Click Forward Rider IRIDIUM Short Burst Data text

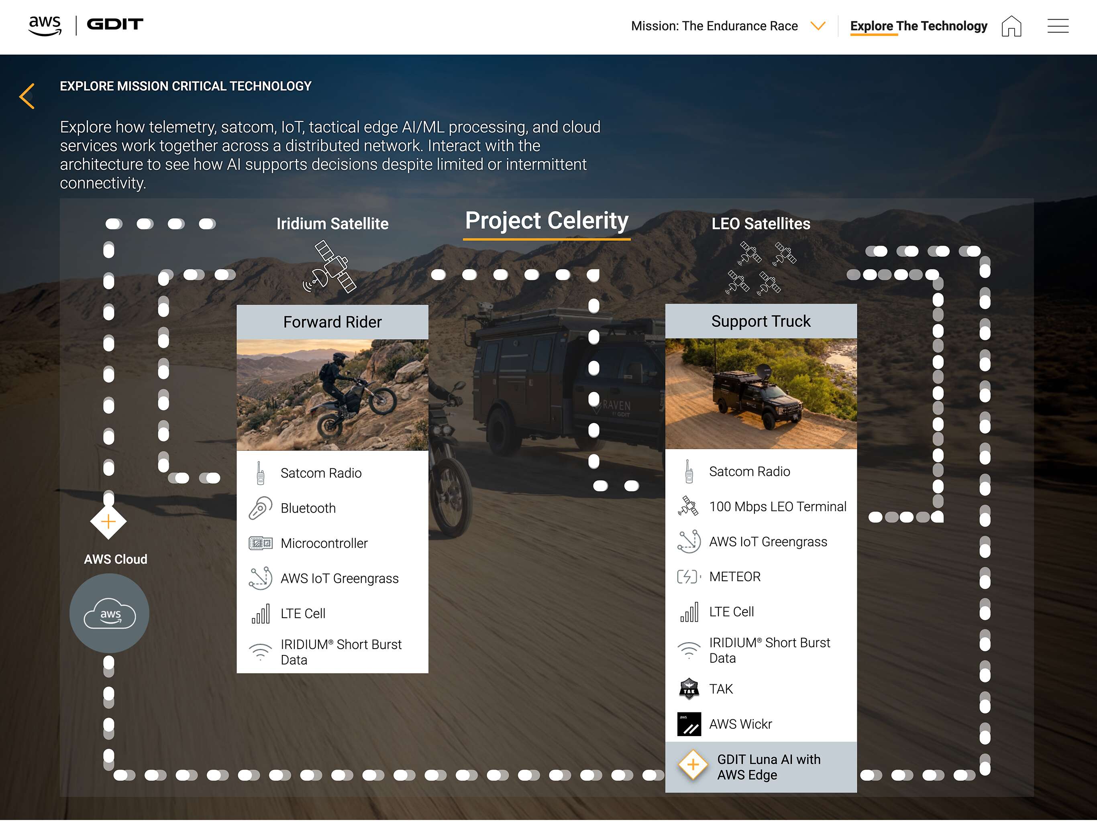click(341, 652)
